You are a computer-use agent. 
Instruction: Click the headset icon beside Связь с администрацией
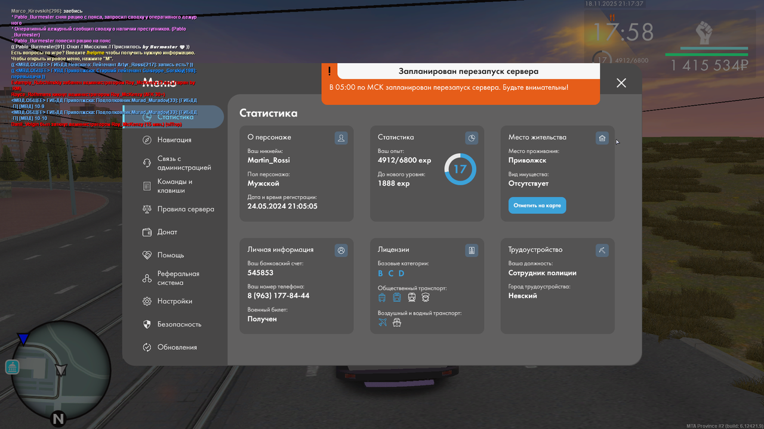[147, 163]
